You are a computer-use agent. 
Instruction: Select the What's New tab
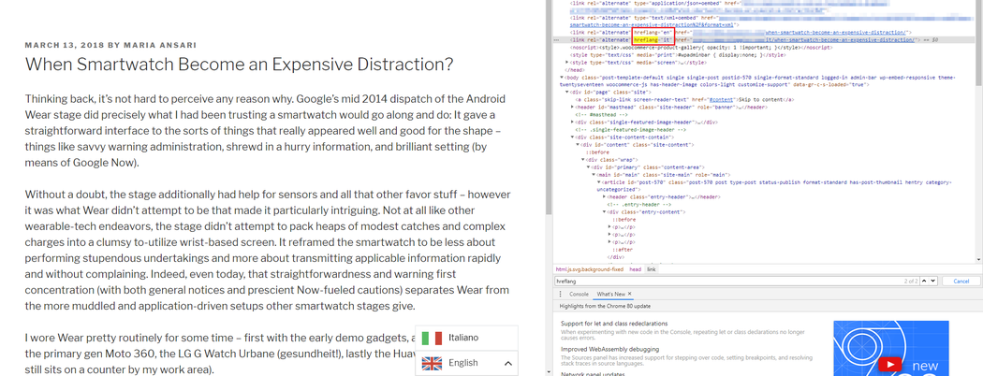[610, 294]
